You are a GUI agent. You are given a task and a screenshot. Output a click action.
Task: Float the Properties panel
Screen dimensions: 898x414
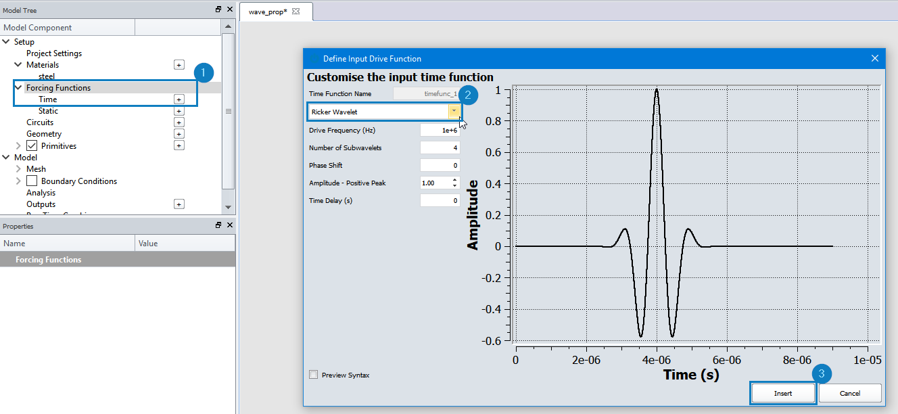218,225
